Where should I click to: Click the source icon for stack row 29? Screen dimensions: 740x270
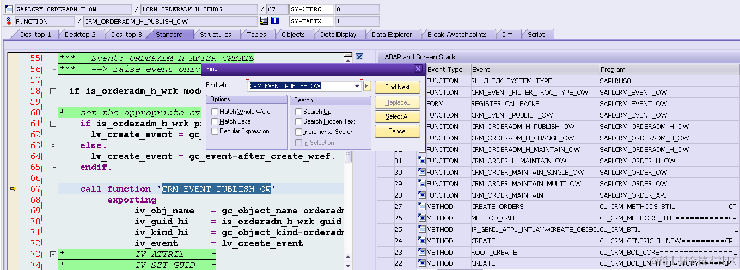pyautogui.click(x=421, y=183)
